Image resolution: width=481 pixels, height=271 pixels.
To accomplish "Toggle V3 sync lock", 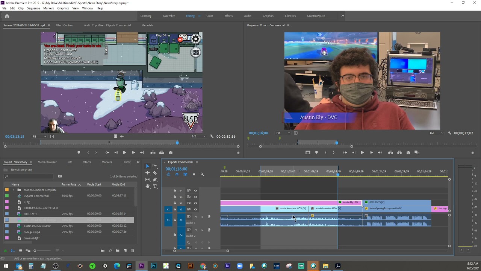I will pos(189,197).
